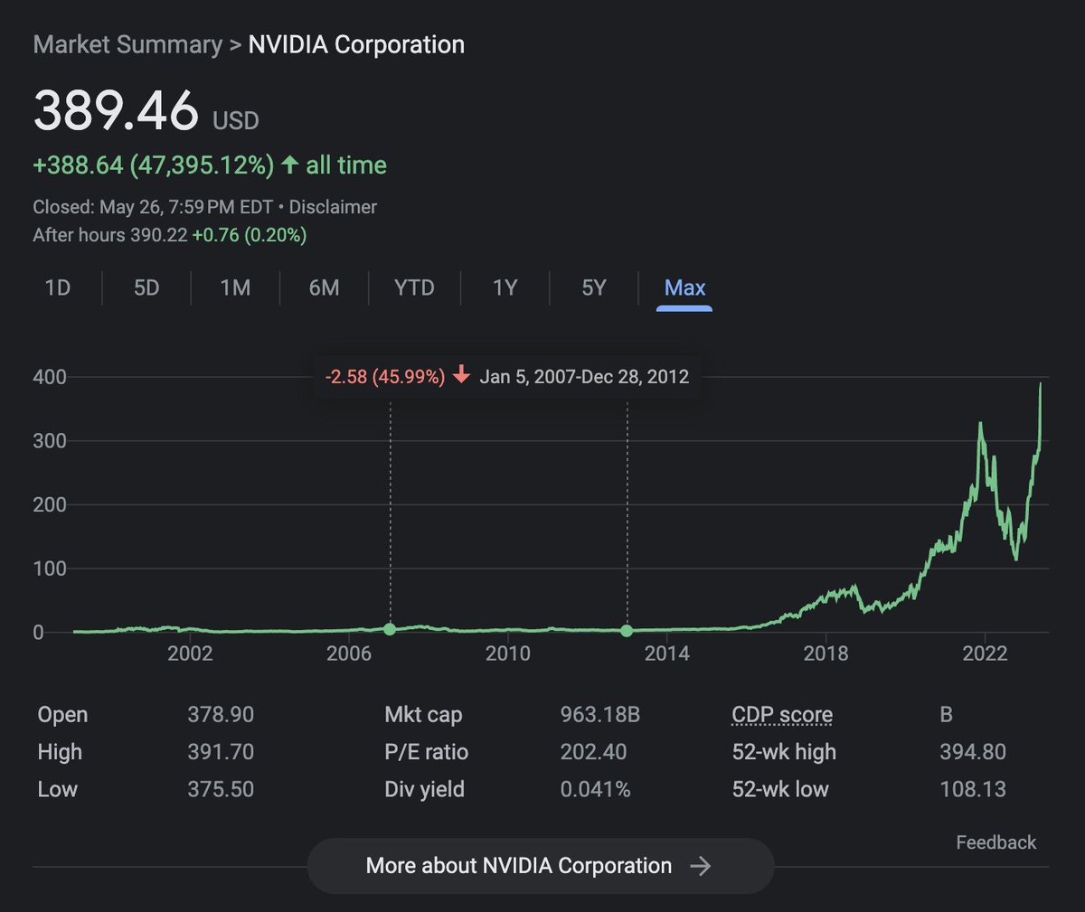Open the 5Y range tab

594,287
